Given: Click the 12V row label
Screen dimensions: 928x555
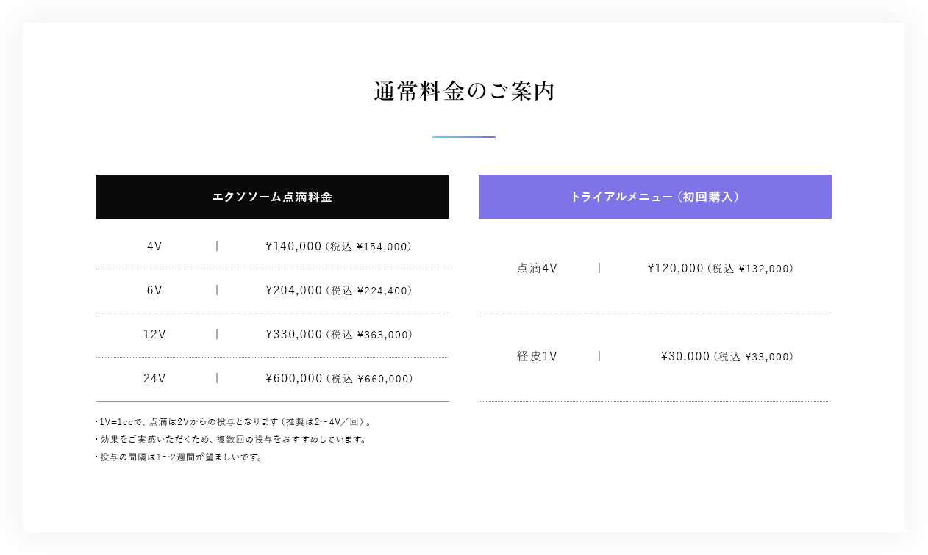Looking at the screenshot, I should (x=154, y=335).
